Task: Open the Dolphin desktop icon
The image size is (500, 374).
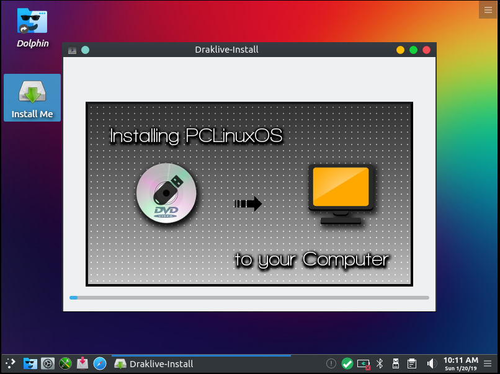Action: [x=32, y=28]
